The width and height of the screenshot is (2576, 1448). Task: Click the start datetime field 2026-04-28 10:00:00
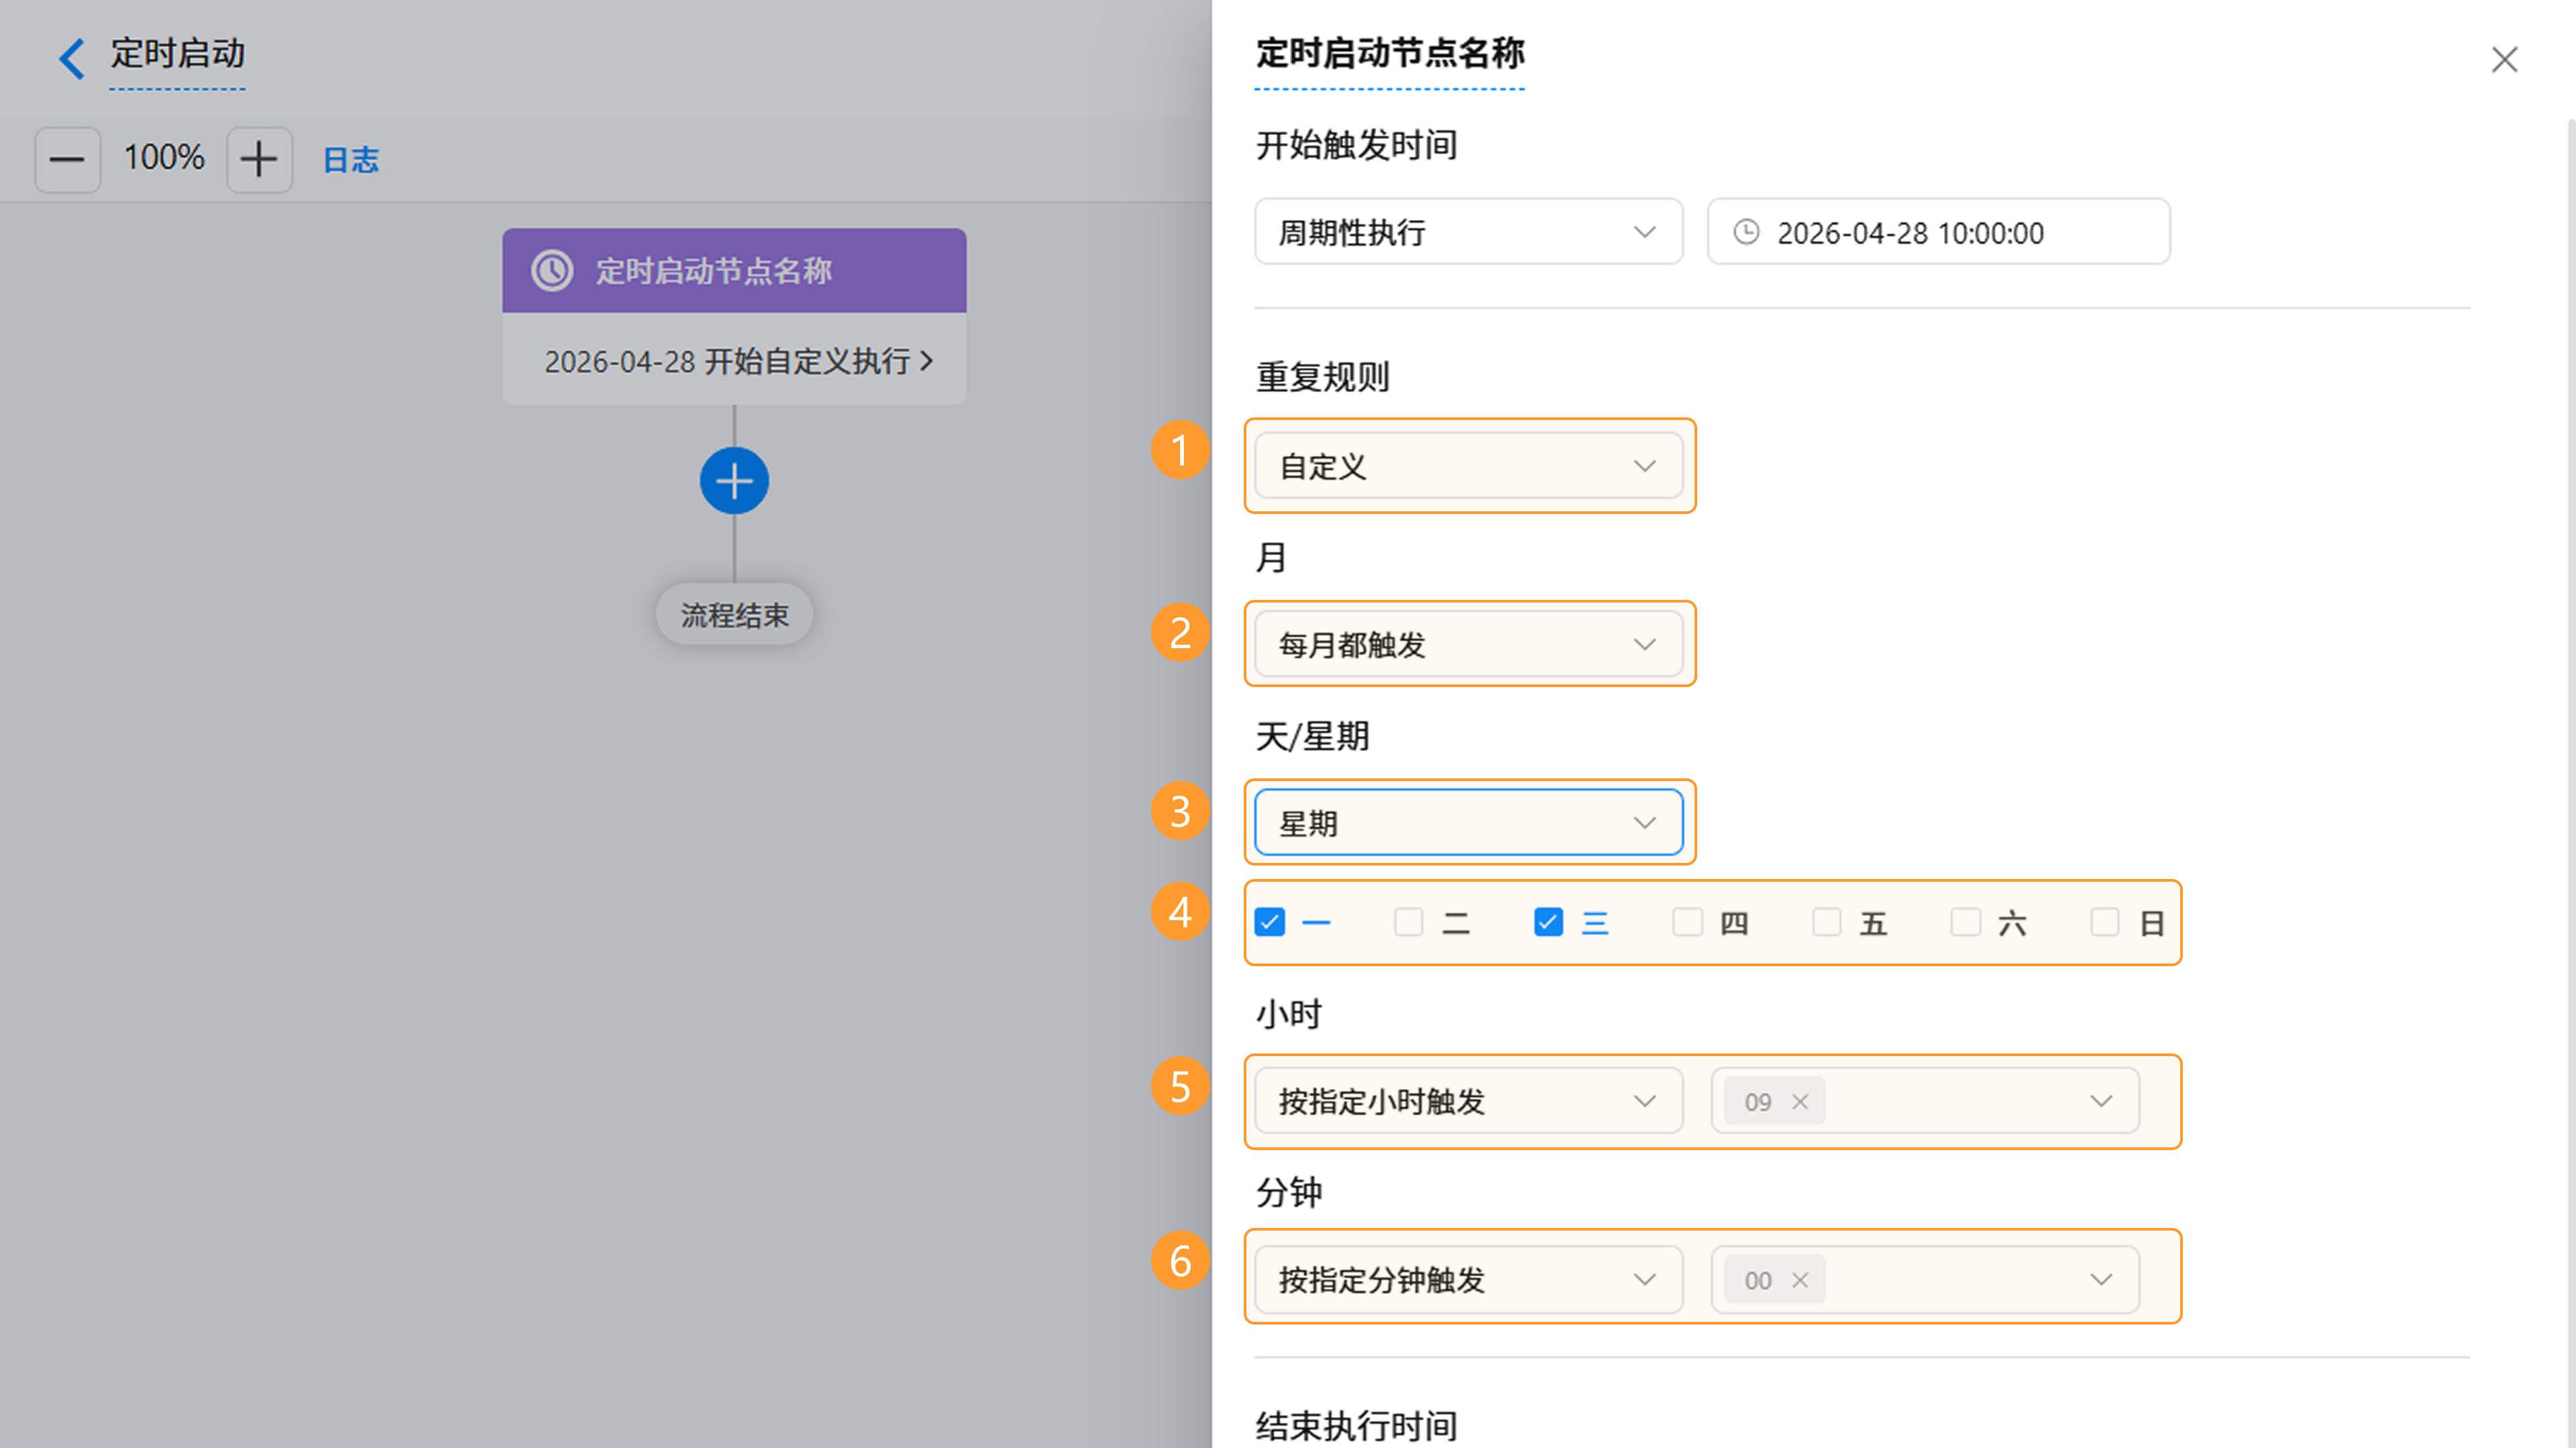pos(1938,232)
